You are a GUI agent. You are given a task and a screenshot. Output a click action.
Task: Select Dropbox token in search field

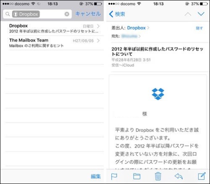[26, 14]
